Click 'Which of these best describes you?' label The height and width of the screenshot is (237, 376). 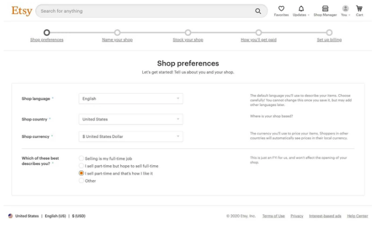[40, 161]
